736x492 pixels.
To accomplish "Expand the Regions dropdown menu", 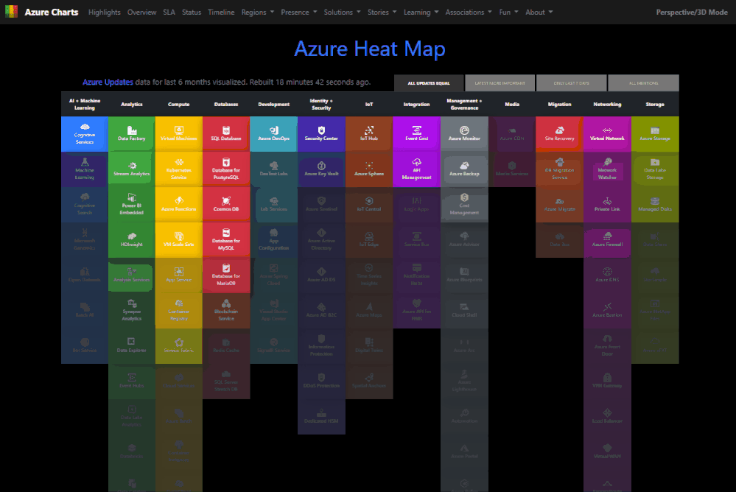I will pyautogui.click(x=258, y=13).
